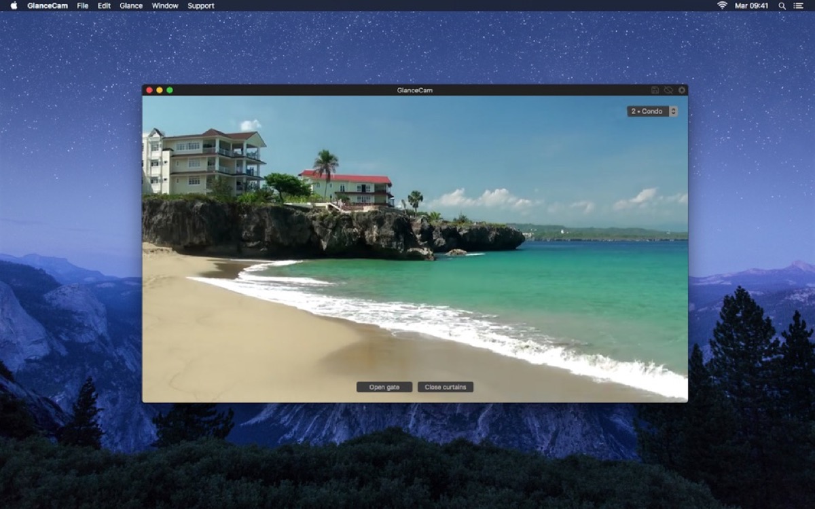This screenshot has height=509, width=815.
Task: Click the menu bar clock 'Mar 09:41'
Action: click(752, 5)
